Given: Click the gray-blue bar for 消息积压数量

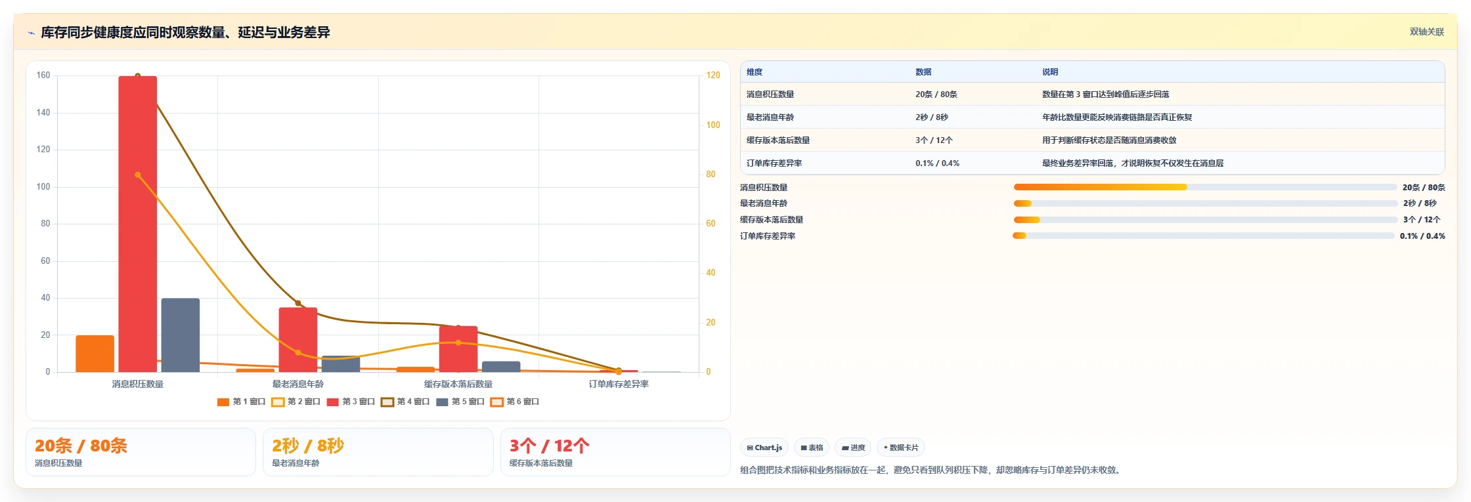Looking at the screenshot, I should (181, 335).
